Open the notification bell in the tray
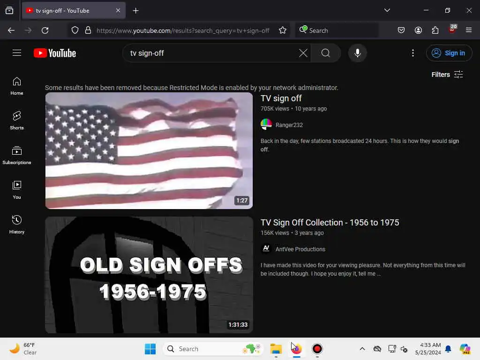This screenshot has width=480, height=360. tap(448, 349)
